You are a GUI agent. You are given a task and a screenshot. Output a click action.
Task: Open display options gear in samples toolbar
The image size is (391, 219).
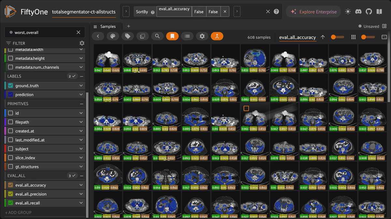(x=202, y=36)
